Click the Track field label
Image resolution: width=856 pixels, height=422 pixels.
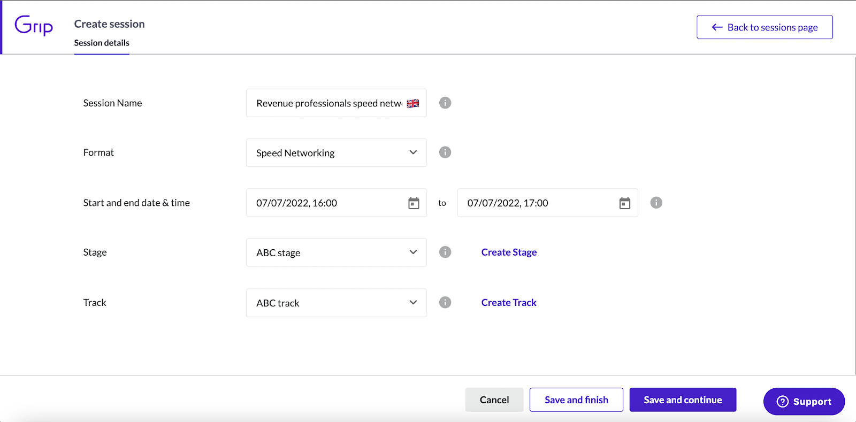point(95,302)
